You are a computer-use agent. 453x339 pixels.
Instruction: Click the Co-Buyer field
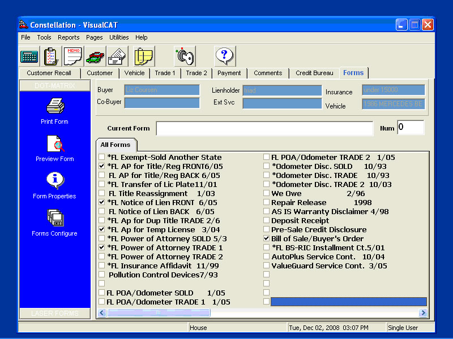point(162,103)
